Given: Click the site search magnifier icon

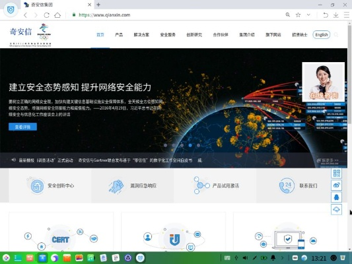Looking at the screenshot, I should (x=336, y=35).
